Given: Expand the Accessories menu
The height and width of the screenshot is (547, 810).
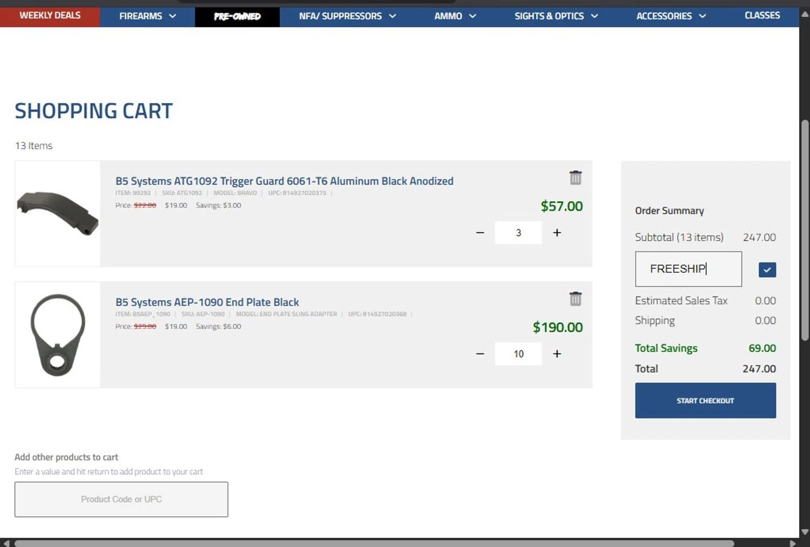Looking at the screenshot, I should point(671,16).
